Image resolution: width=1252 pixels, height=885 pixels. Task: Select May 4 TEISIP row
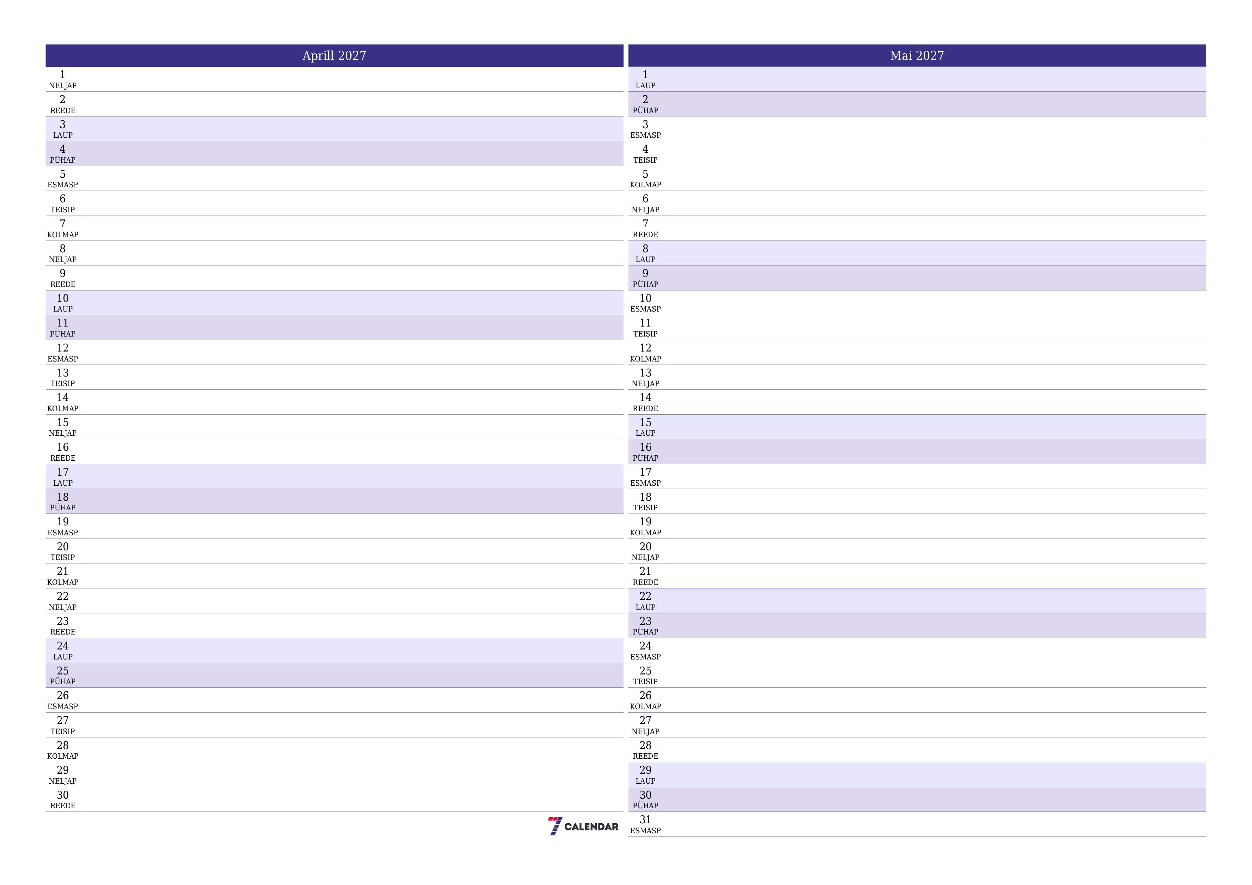point(917,154)
